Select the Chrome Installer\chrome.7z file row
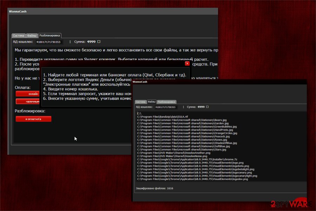This screenshot has height=211, width=316. pos(187,159)
